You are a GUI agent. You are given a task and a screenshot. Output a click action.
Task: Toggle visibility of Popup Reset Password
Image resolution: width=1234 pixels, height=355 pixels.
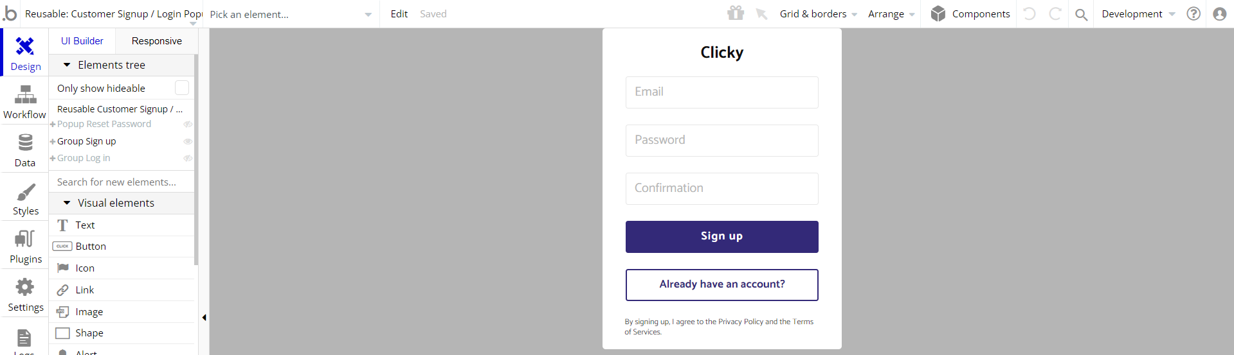click(x=188, y=124)
